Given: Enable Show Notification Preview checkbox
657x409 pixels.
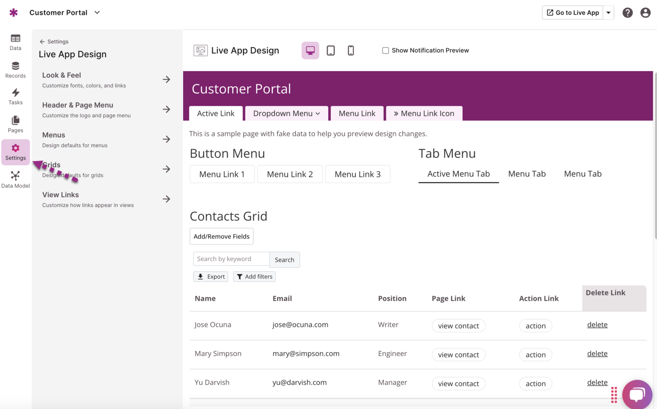Looking at the screenshot, I should tap(385, 50).
